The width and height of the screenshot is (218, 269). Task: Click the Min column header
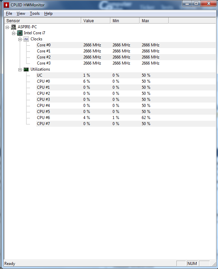point(125,21)
